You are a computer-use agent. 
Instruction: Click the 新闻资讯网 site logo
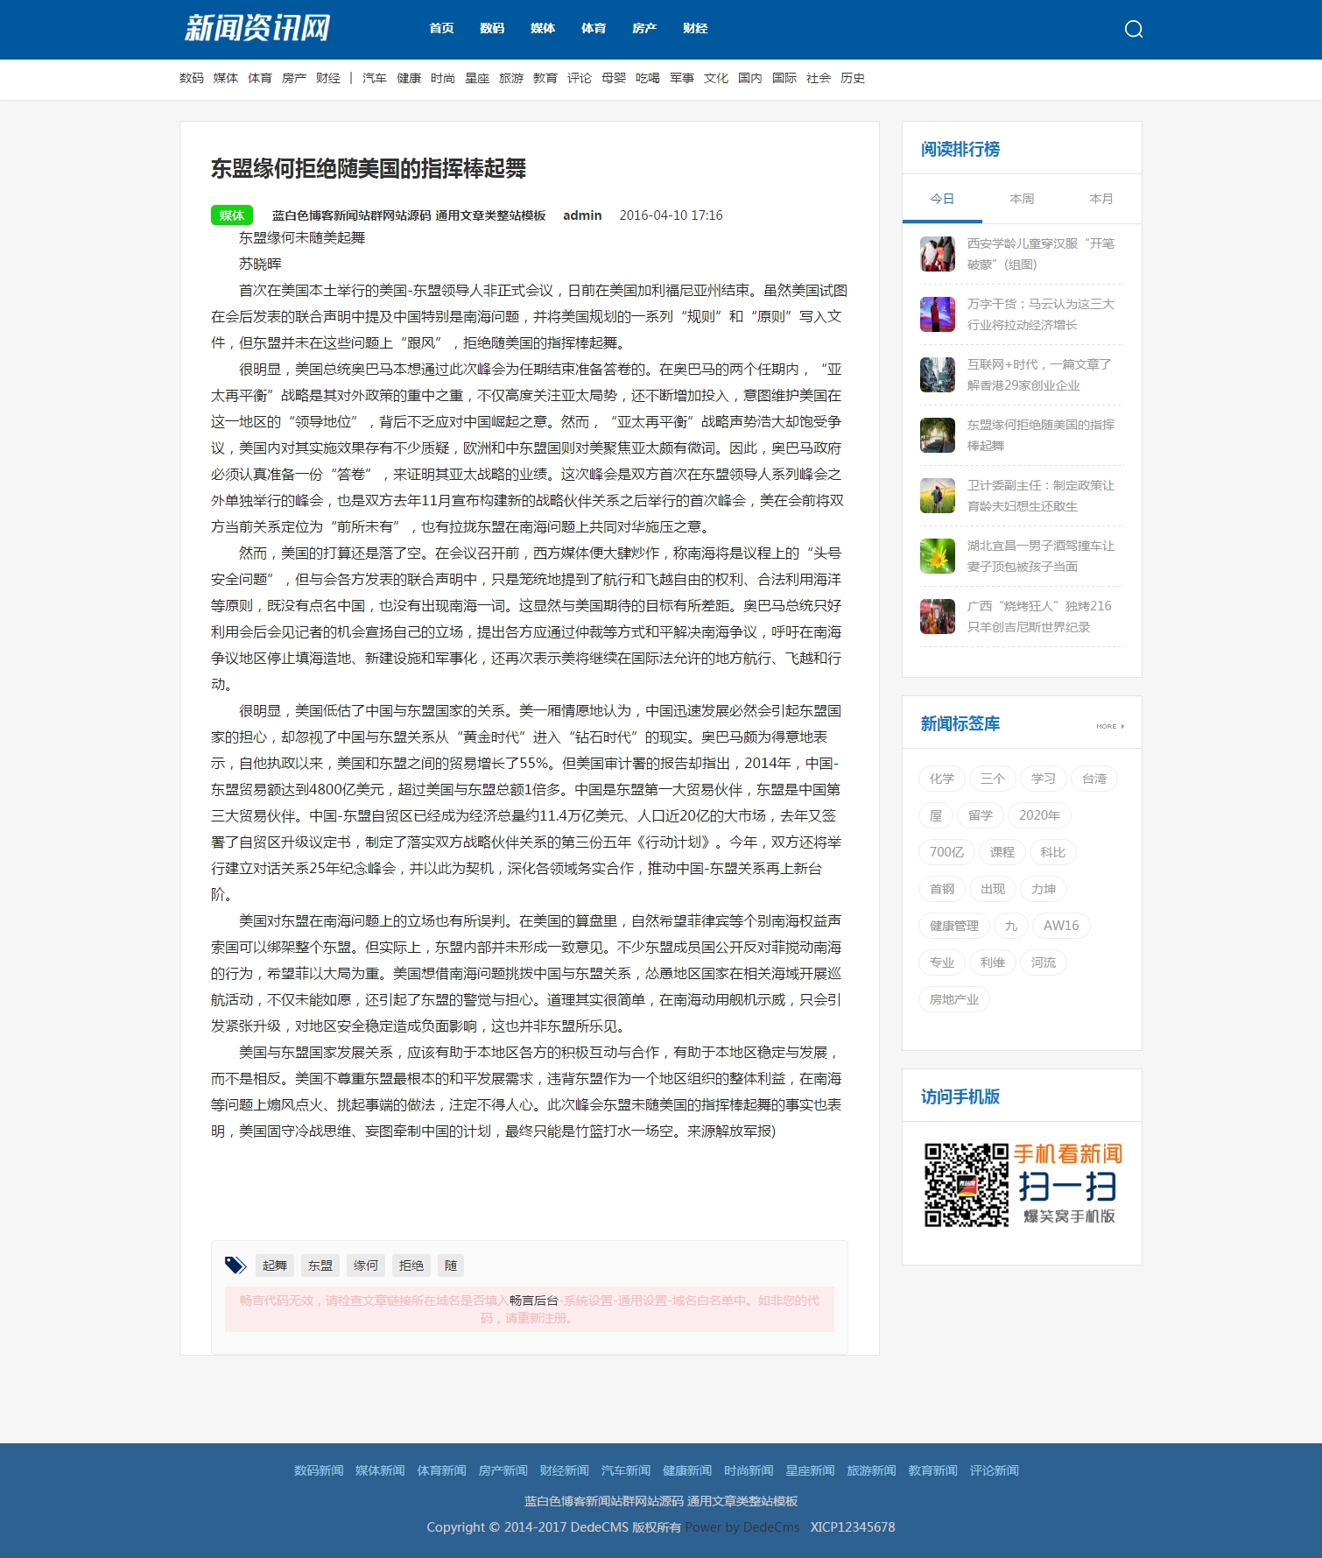pos(257,28)
